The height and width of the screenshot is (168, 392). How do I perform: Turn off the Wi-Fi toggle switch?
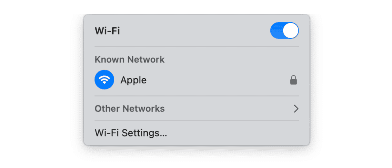(x=284, y=31)
